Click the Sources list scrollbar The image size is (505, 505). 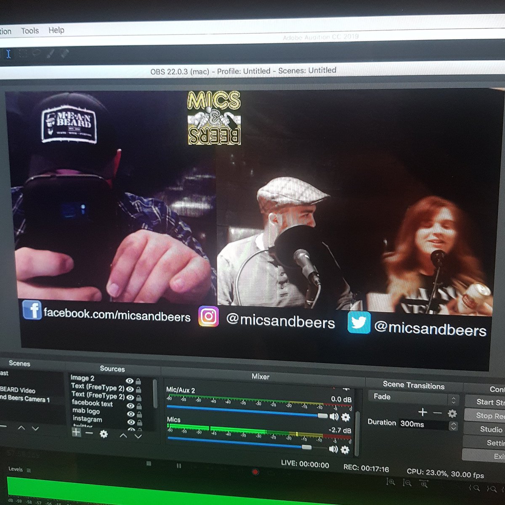click(x=155, y=393)
